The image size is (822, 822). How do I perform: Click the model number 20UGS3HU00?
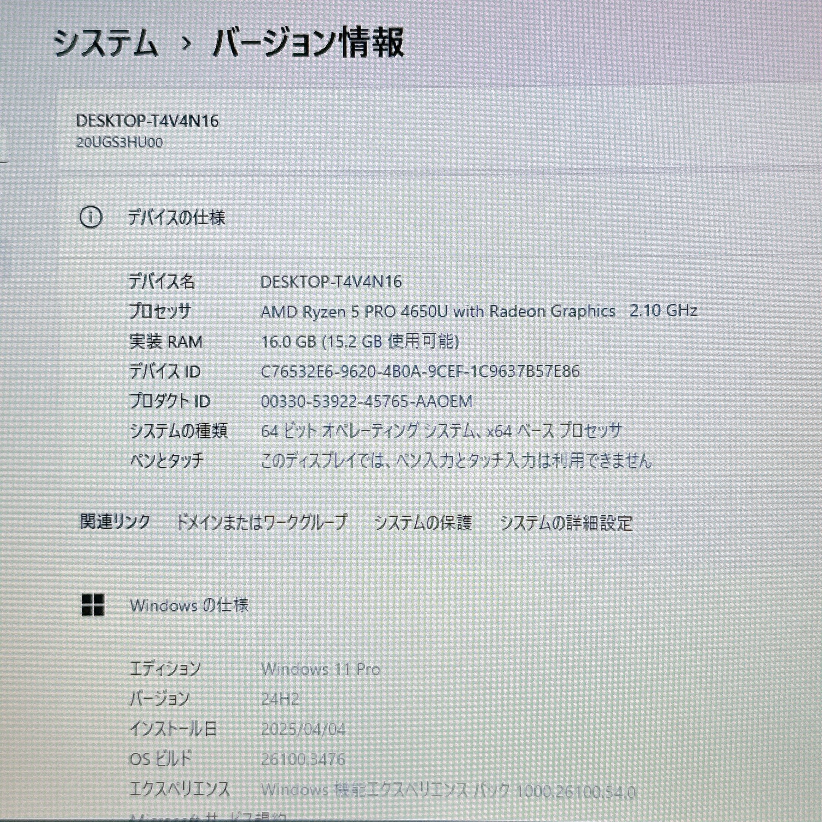coord(119,143)
